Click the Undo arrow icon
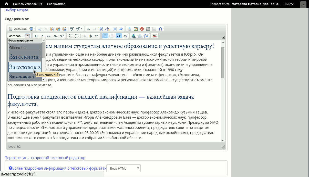Screen dimensions: 309x177 coord(89,29)
